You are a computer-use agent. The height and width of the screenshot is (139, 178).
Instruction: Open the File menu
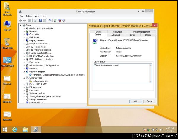[x=22, y=16]
